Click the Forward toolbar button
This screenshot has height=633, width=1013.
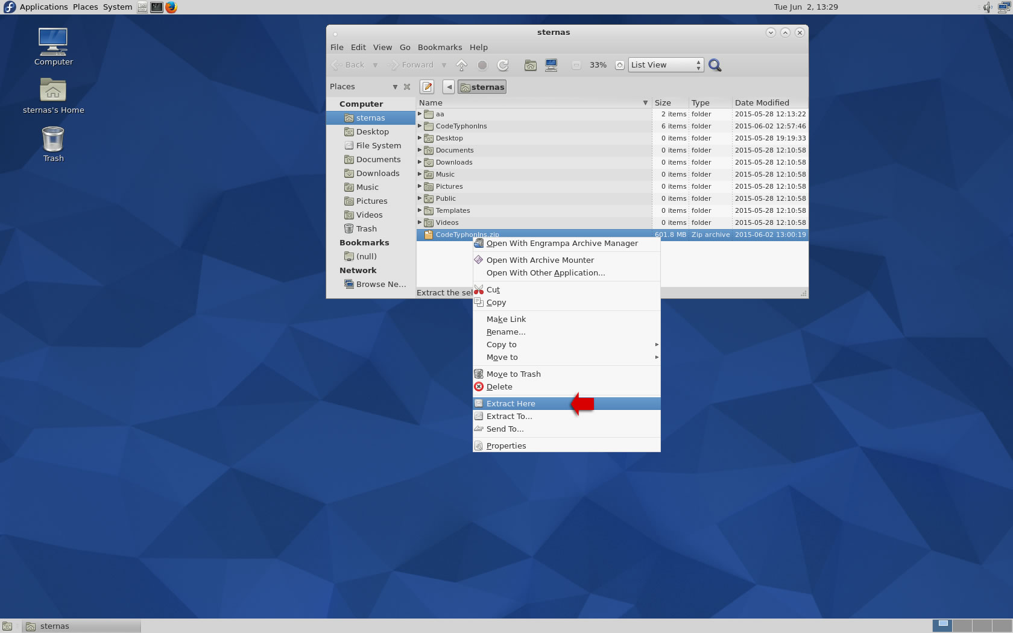(x=411, y=65)
